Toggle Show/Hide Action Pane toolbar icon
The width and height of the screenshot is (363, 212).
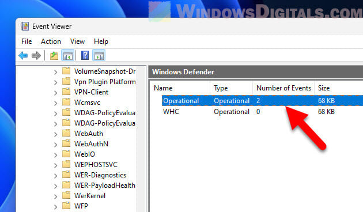pos(99,55)
